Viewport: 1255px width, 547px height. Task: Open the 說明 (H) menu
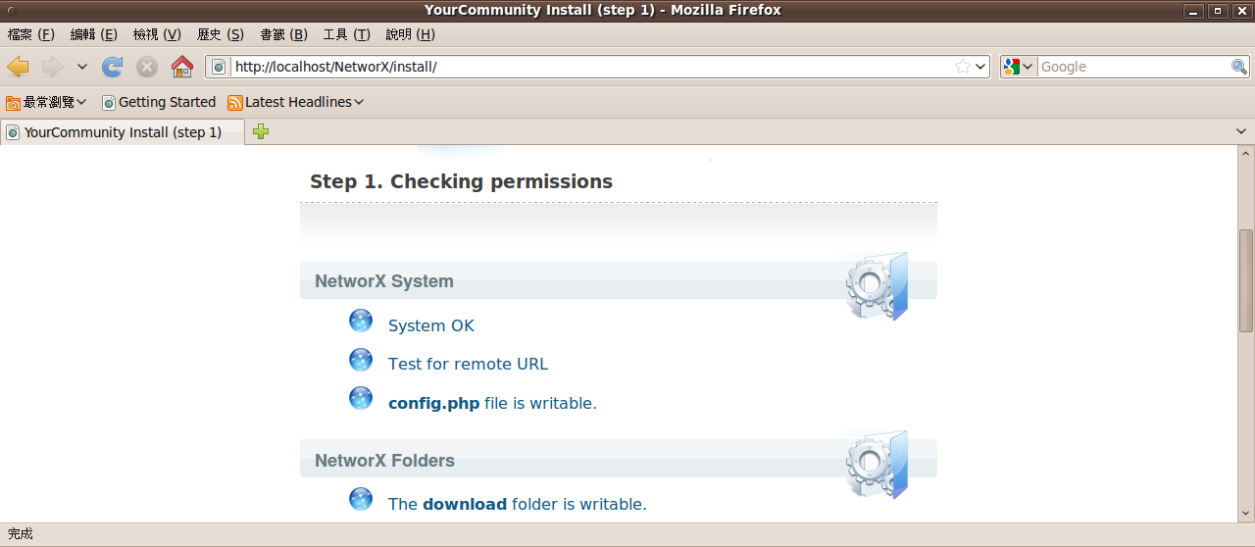(410, 34)
